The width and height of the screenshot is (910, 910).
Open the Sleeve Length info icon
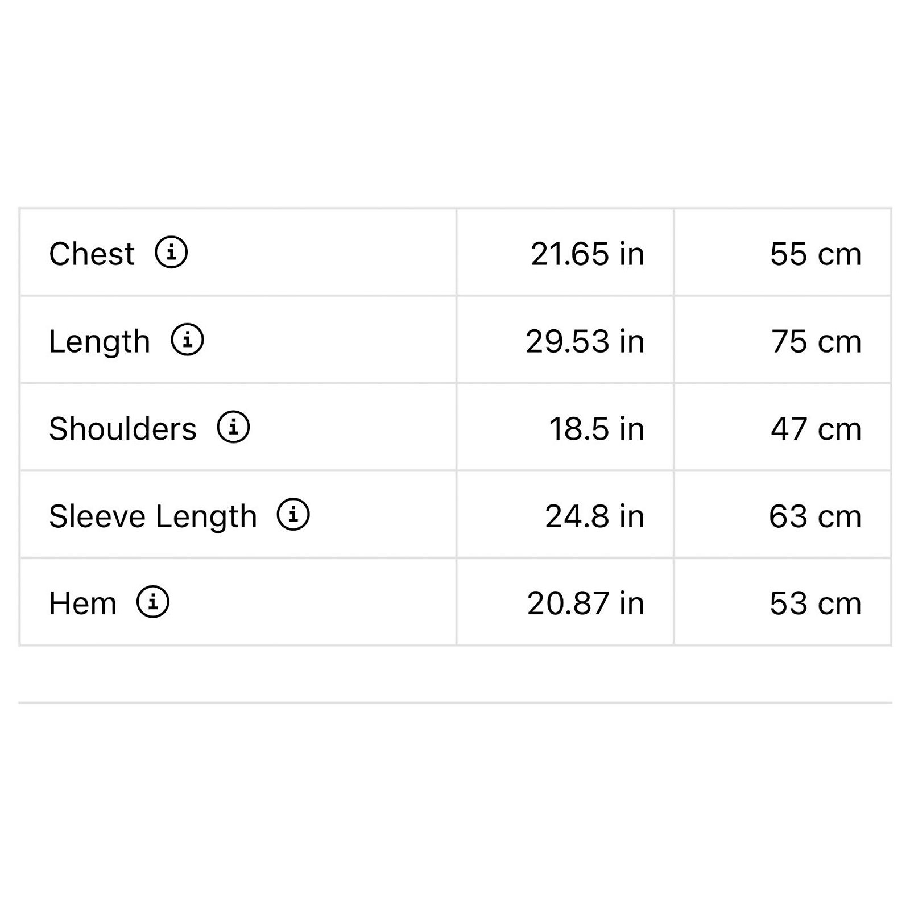[293, 514]
